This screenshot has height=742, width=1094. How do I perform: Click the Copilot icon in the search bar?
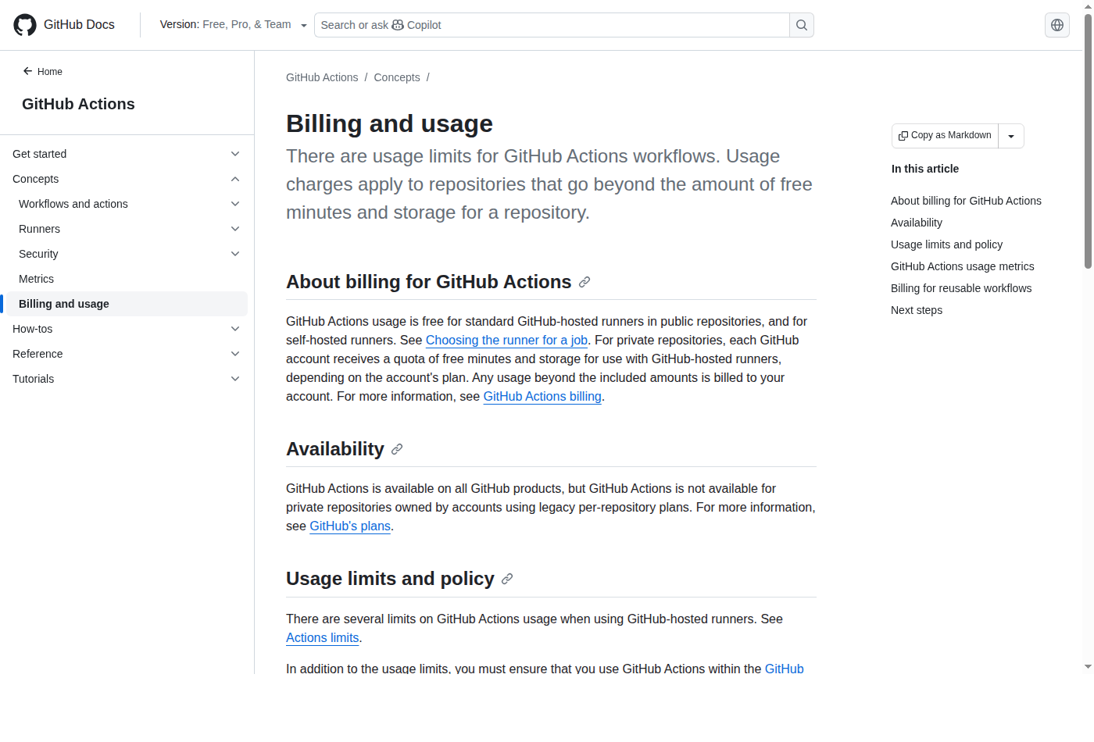click(x=399, y=25)
